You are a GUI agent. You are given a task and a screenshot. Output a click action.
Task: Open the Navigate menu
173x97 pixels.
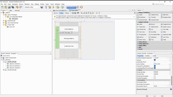[x=15, y=4]
